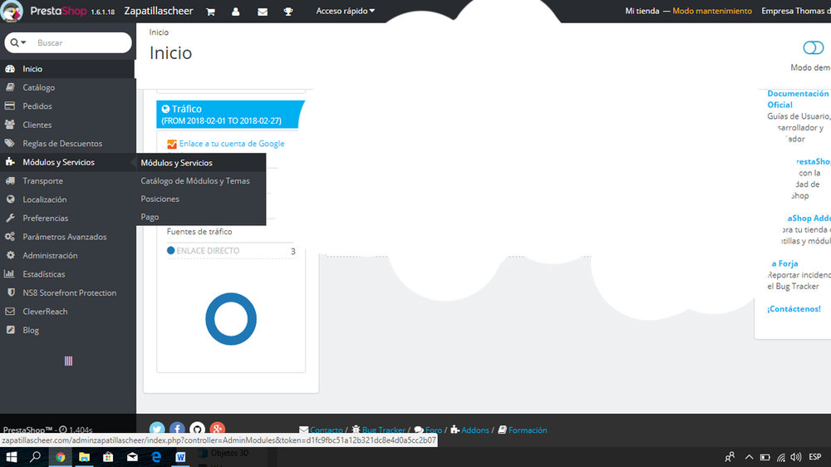Screen dimensions: 831x467
Task: Click the Tráfico panel header
Action: tap(230, 115)
